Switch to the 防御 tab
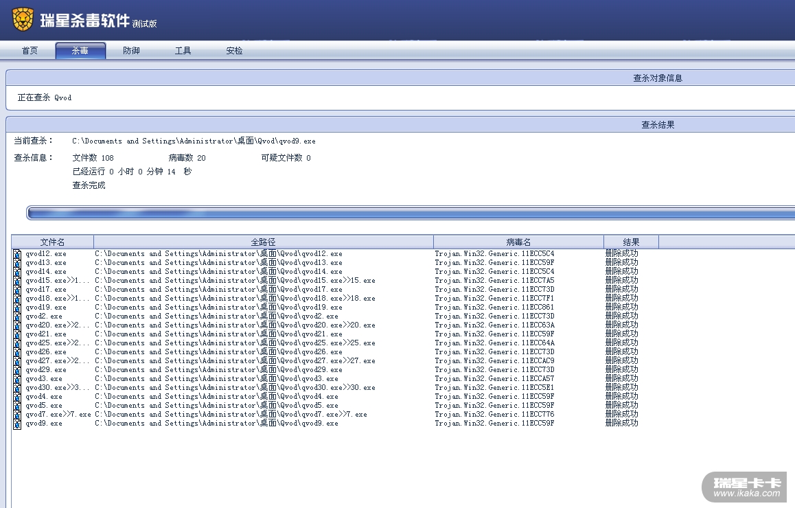The width and height of the screenshot is (795, 508). tap(131, 51)
